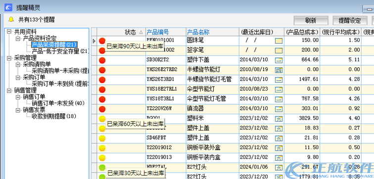Collapse the 销售发票 tree node
This screenshot has height=179, width=374.
click(x=18, y=110)
